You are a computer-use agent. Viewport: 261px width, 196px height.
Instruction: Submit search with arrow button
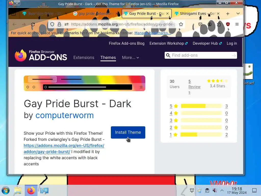pyautogui.click(x=234, y=55)
